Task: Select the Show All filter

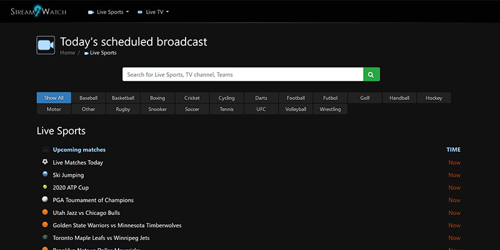Action: coord(54,98)
